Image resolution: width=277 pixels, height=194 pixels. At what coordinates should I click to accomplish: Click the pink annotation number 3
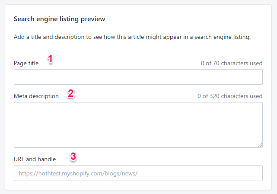(73, 156)
